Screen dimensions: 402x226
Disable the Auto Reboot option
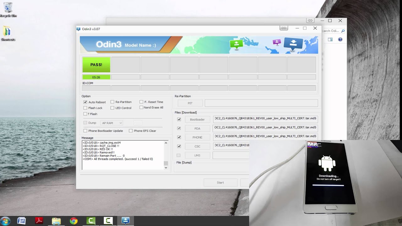[85, 102]
